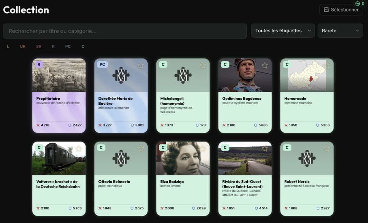This screenshot has height=223, width=368.
Task: Expand the Rareté dropdown
Action: (x=340, y=31)
